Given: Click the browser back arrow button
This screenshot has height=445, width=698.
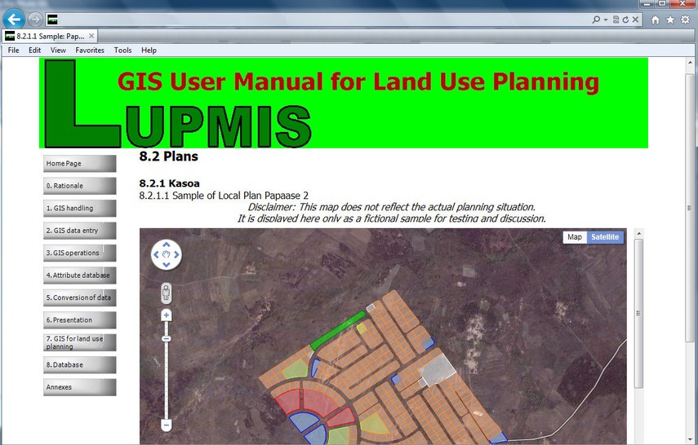Looking at the screenshot, I should [x=14, y=19].
